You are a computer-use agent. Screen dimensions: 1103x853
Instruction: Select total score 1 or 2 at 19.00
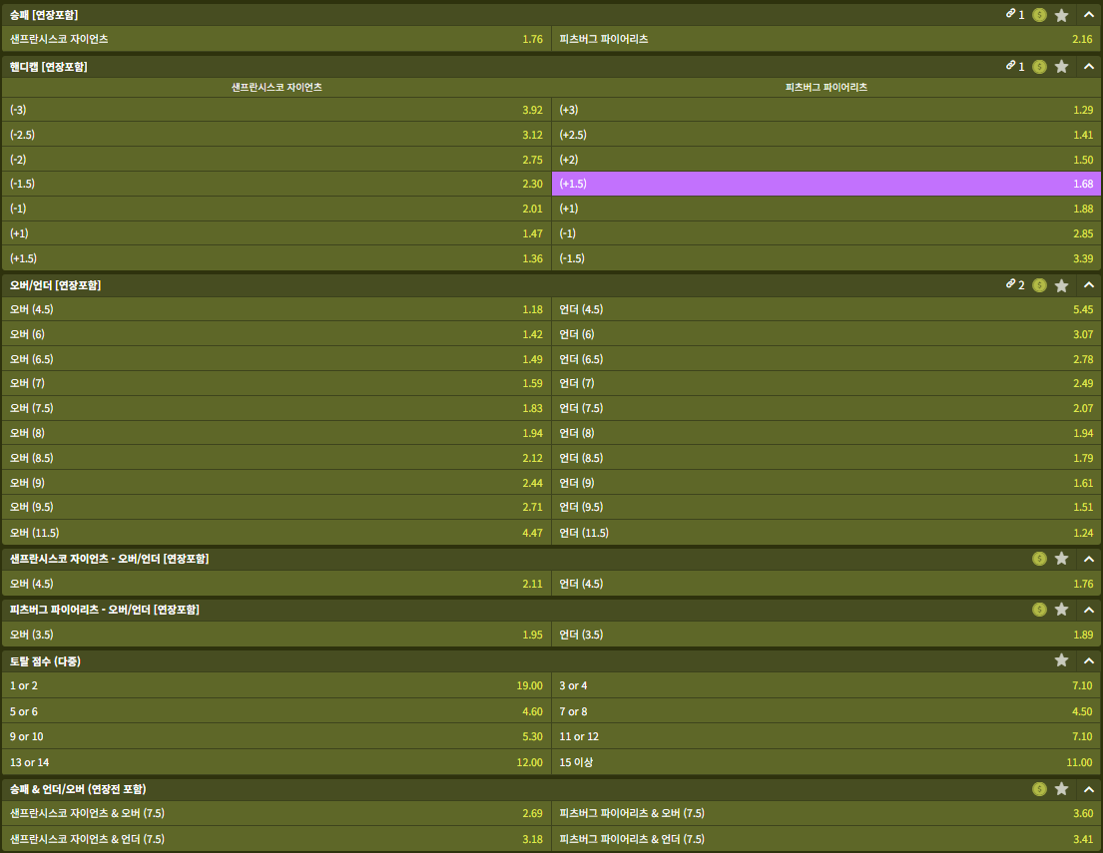point(276,685)
